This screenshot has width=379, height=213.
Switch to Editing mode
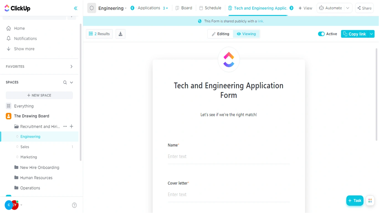click(221, 34)
